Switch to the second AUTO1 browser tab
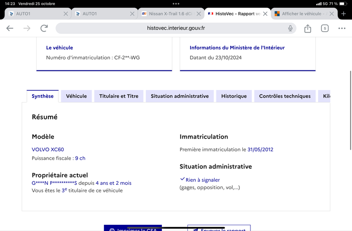Screen dimensions: 352x231 105,14
